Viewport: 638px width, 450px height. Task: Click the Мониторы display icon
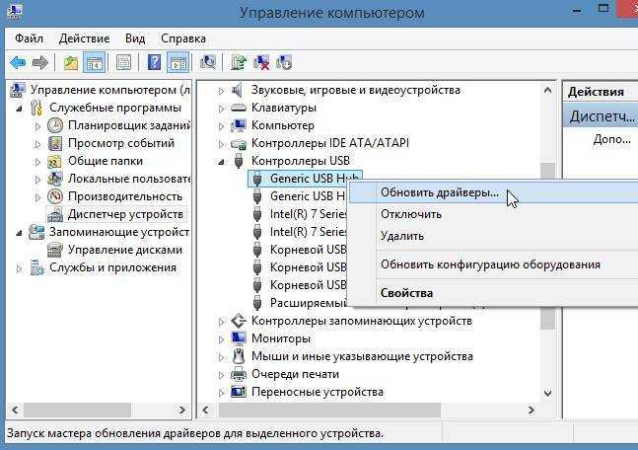(x=239, y=338)
